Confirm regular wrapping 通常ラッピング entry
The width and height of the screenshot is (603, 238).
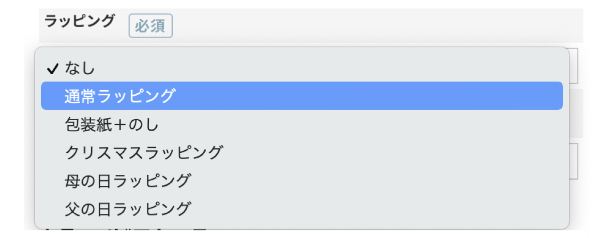[x=120, y=96]
